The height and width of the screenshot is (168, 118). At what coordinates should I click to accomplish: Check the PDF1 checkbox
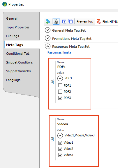click(x=60, y=85)
